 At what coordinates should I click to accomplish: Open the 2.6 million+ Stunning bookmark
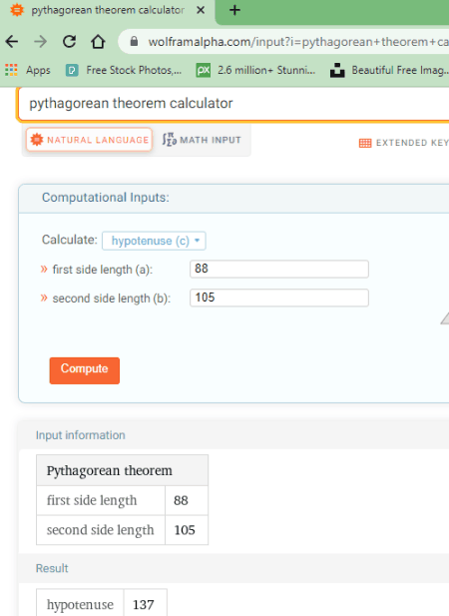[255, 70]
